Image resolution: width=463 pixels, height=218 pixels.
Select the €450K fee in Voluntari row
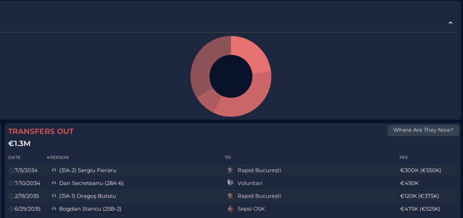410,183
